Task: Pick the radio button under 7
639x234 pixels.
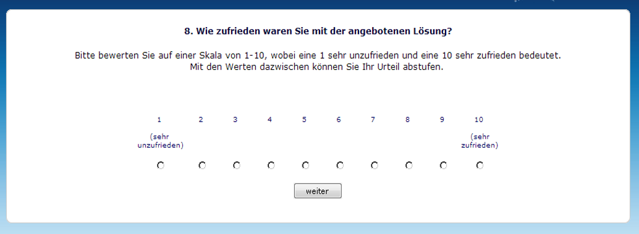Action: (x=374, y=165)
